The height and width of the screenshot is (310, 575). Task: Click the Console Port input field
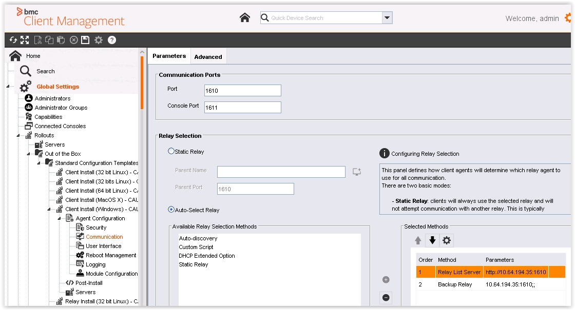pyautogui.click(x=242, y=108)
